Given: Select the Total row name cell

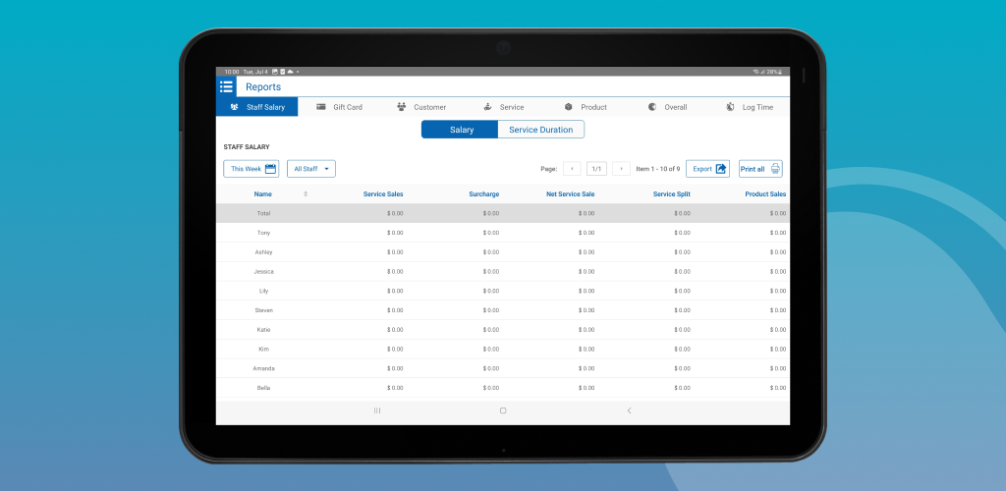Looking at the screenshot, I should pos(263,213).
